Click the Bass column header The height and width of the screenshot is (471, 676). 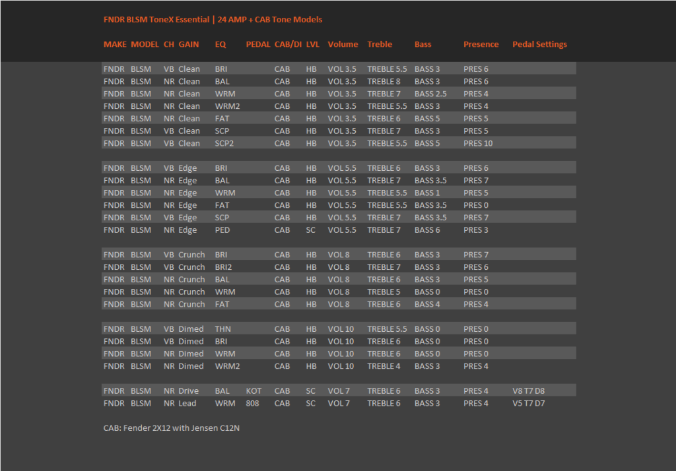[x=423, y=44]
